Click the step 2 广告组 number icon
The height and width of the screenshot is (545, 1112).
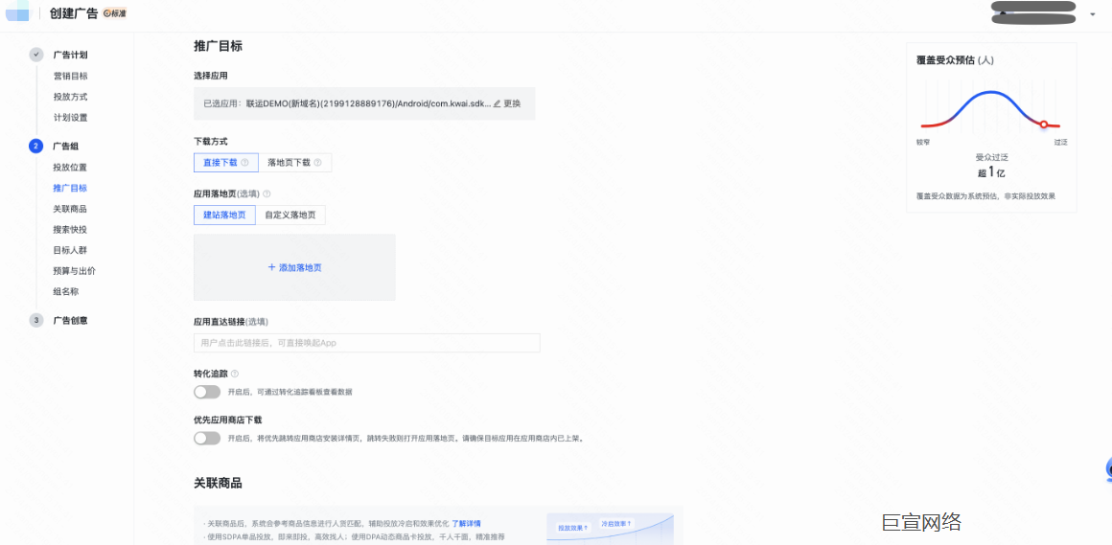(36, 147)
